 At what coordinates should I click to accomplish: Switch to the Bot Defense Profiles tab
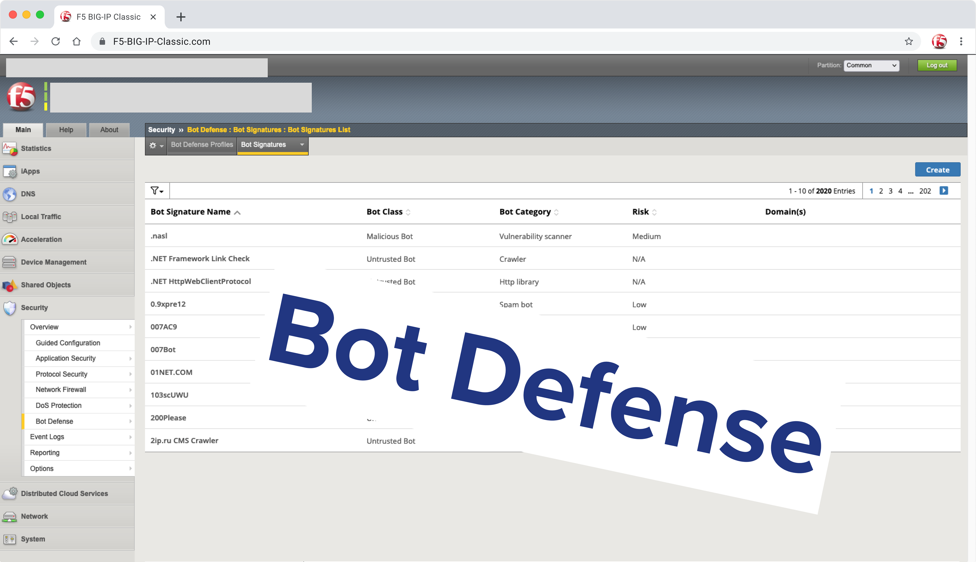coord(202,144)
